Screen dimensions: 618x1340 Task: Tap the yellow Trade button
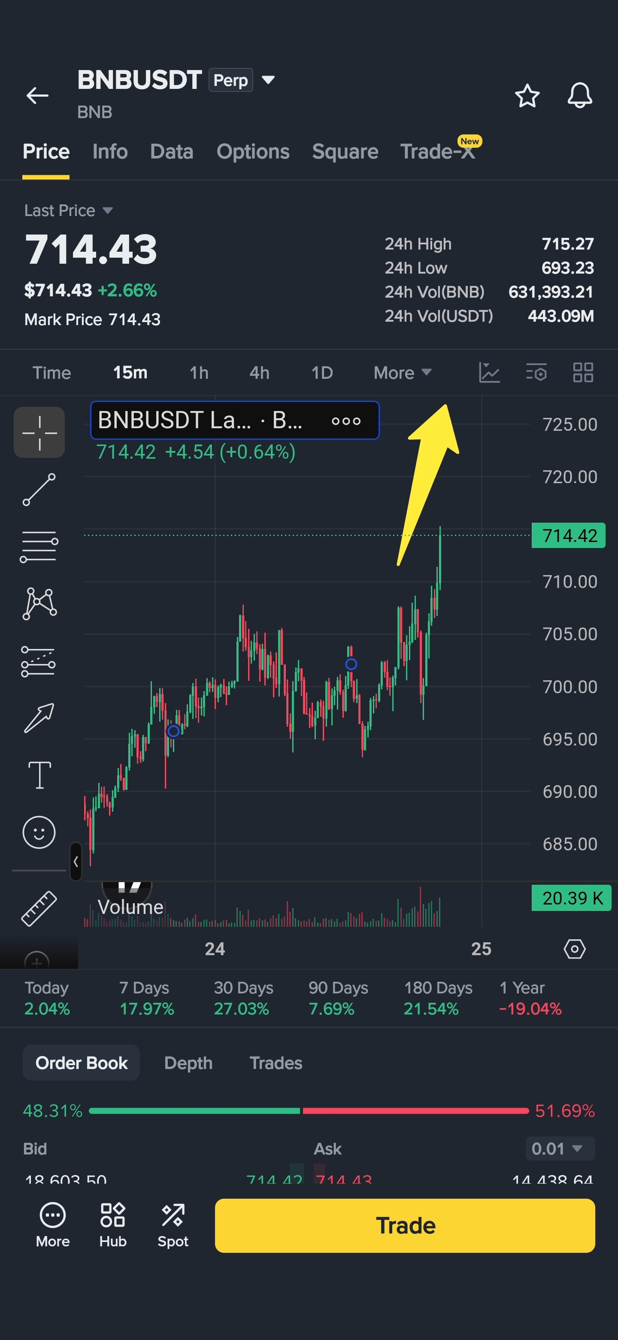point(405,1225)
